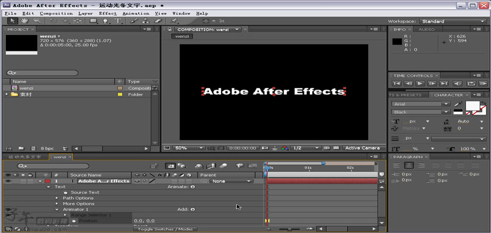Select left text alignment in Paragraph
This screenshot has height=233, width=491.
[397, 165]
